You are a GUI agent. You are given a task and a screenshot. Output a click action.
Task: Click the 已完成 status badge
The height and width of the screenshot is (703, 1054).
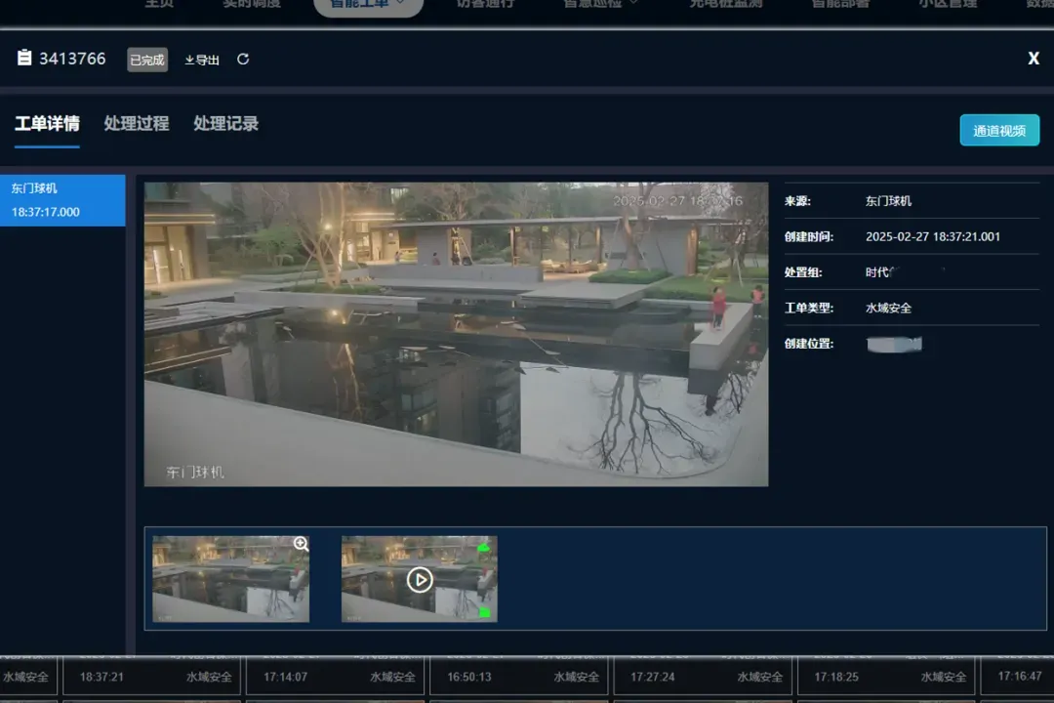(147, 60)
